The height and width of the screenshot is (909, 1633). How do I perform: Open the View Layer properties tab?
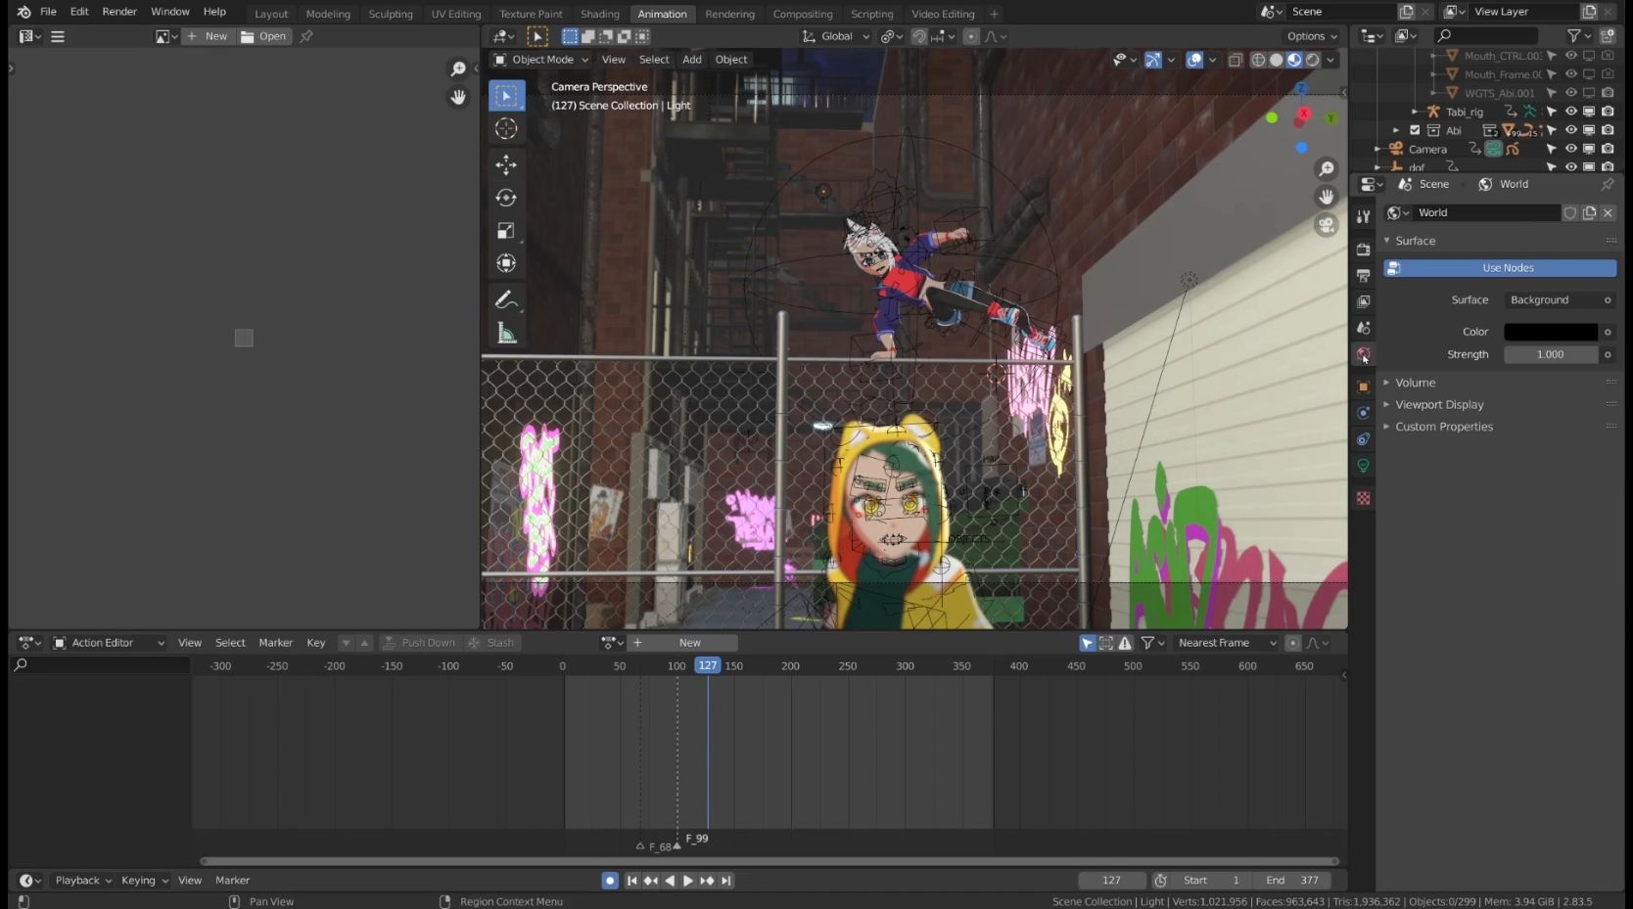pyautogui.click(x=1363, y=301)
